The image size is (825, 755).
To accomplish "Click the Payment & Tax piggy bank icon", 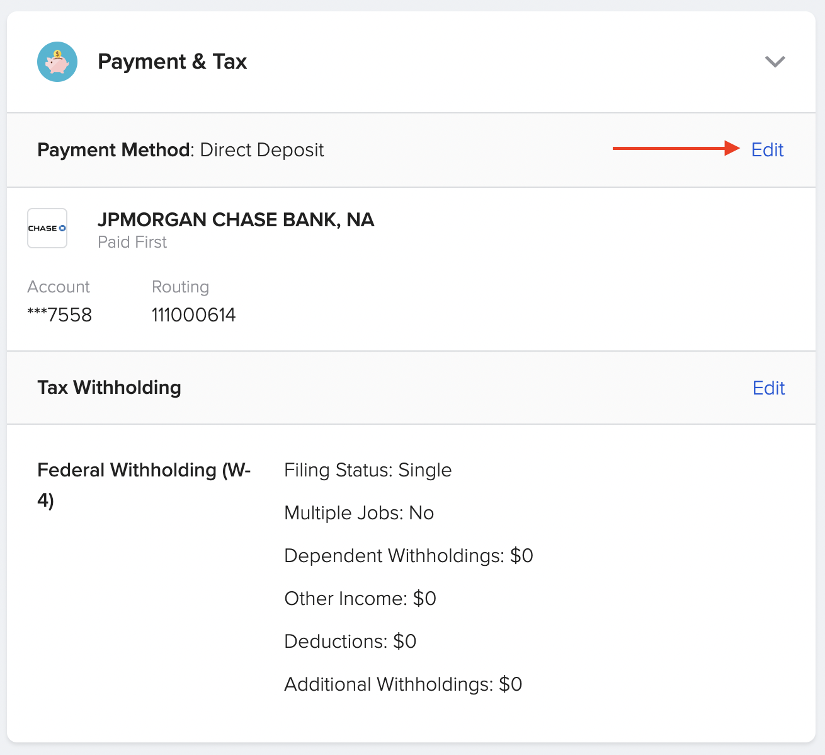I will (x=57, y=62).
